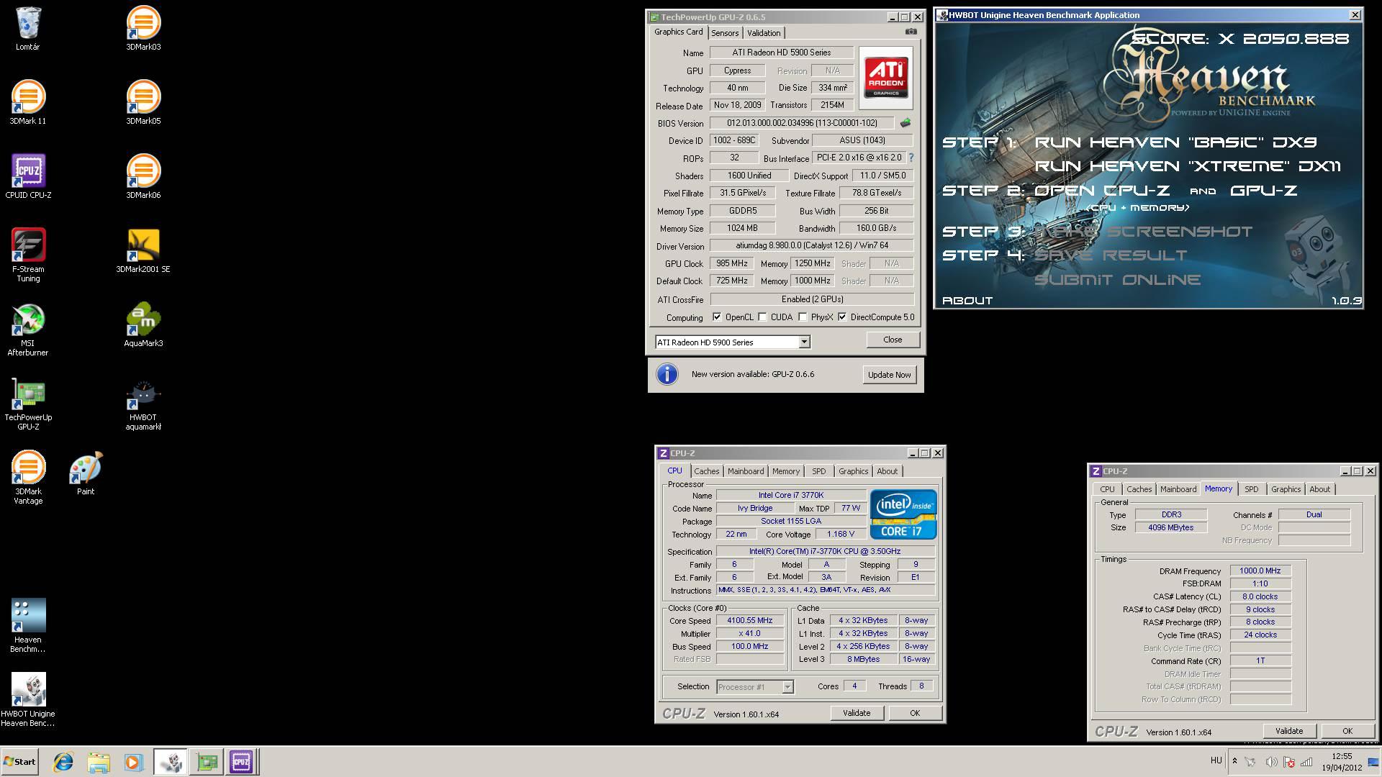1382x777 pixels.
Task: Click OK in left CPU-Z window
Action: (x=915, y=713)
